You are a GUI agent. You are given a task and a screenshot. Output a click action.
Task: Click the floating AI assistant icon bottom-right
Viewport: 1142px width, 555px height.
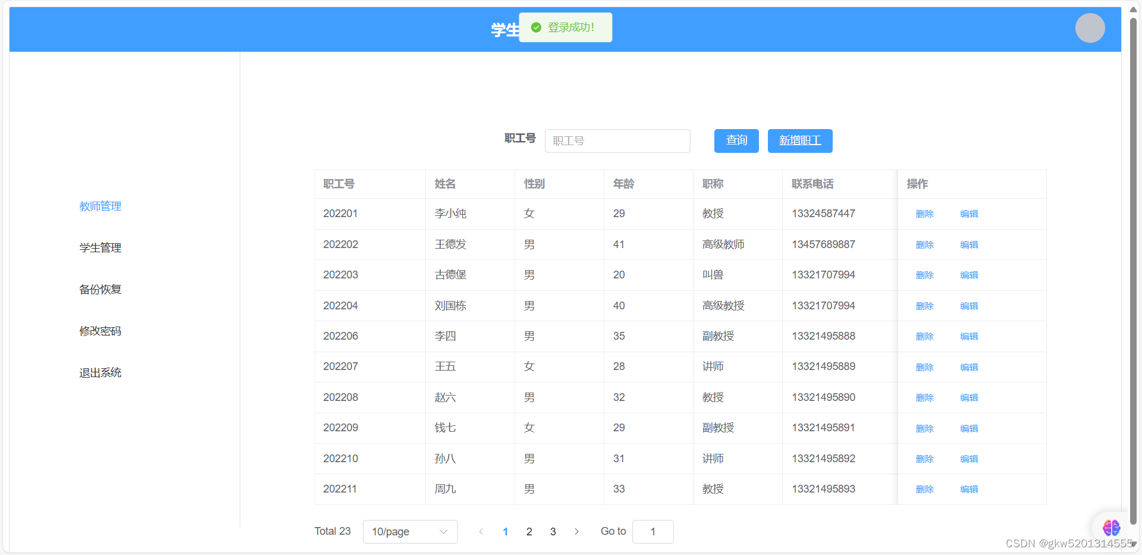point(1111,528)
